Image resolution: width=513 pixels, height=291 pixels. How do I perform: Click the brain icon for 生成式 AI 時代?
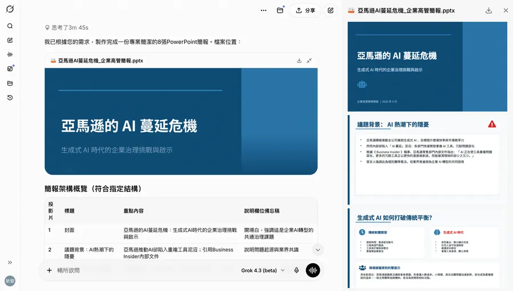[x=437, y=232]
